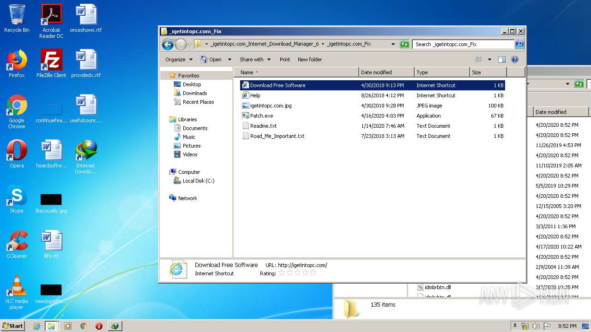Click the Search _igetintopc.com_Fix input field
Screen dimensions: 591x332
point(463,44)
